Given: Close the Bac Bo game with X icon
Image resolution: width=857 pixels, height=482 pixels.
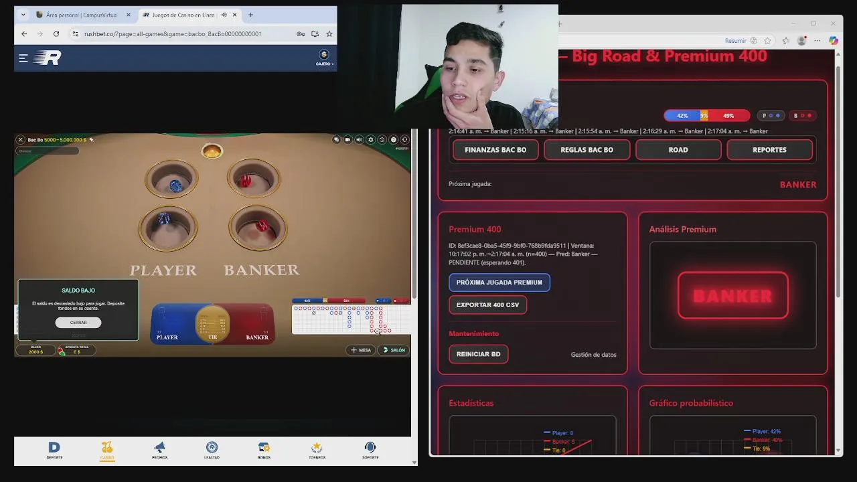Looking at the screenshot, I should (x=20, y=139).
